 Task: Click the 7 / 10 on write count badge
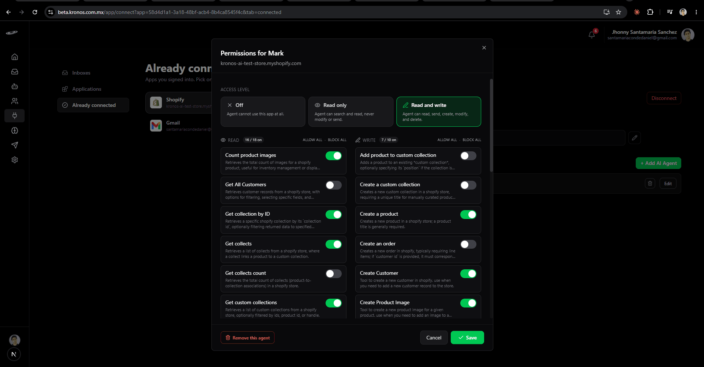(x=389, y=140)
